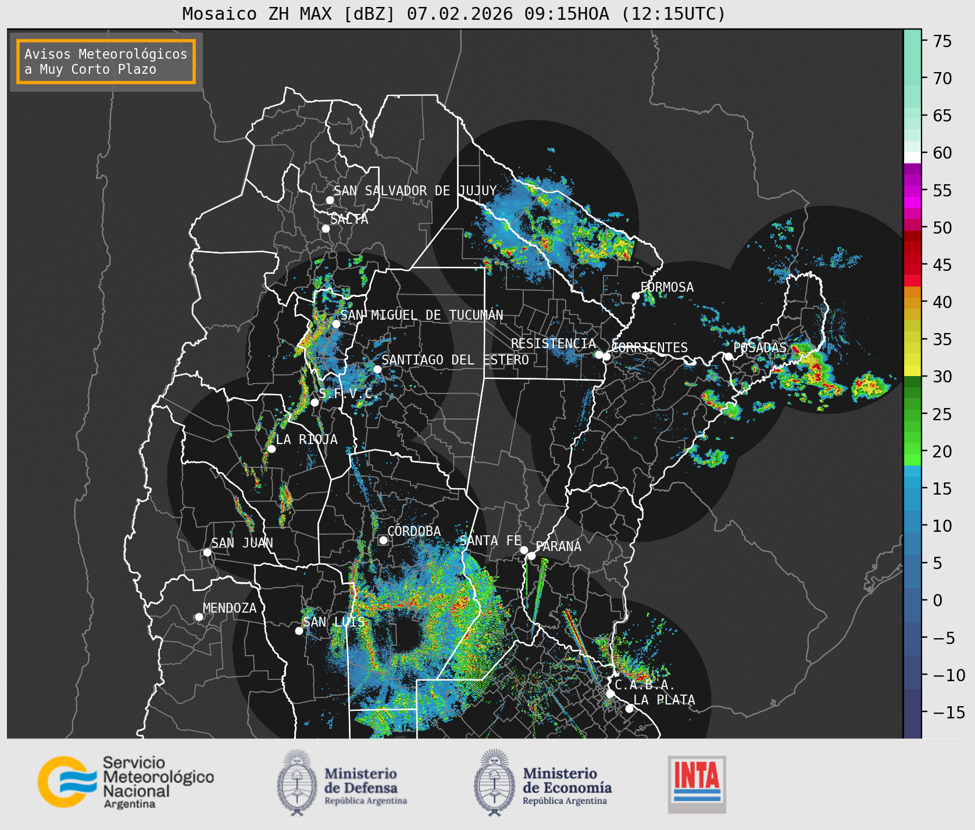Click the Posadas city marker dot
The image size is (975, 830).
pos(728,356)
